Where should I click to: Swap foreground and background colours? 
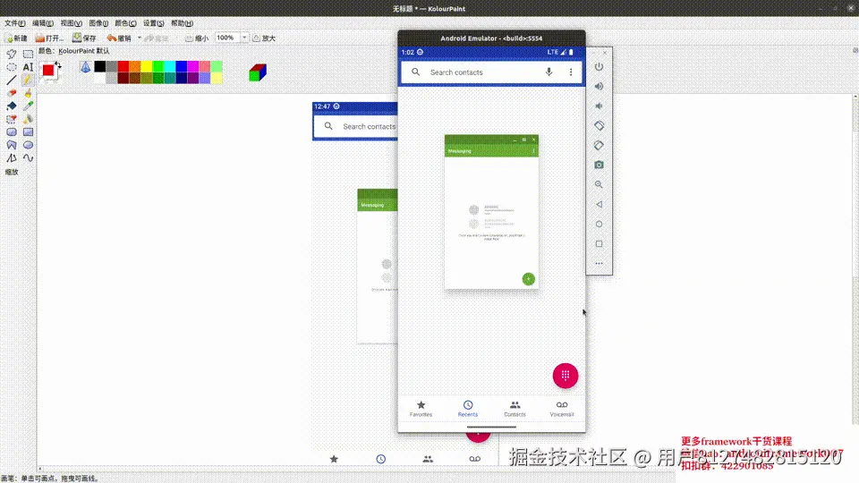tap(58, 65)
